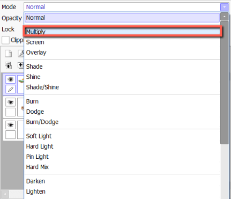Hide the top layer with its eye icon

(x=10, y=79)
